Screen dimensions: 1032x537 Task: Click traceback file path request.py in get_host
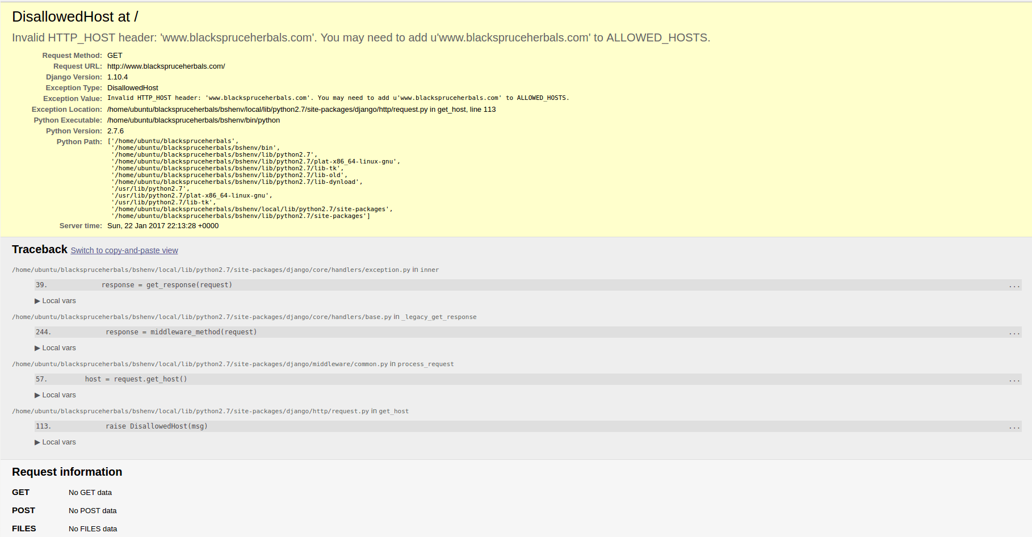click(x=210, y=411)
